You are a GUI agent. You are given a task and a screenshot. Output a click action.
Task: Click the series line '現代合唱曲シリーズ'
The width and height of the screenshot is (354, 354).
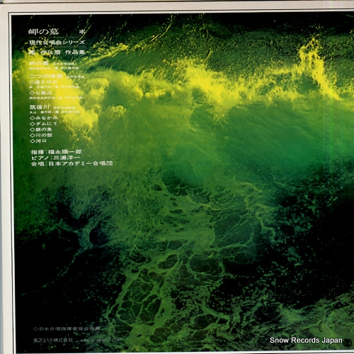57,42
